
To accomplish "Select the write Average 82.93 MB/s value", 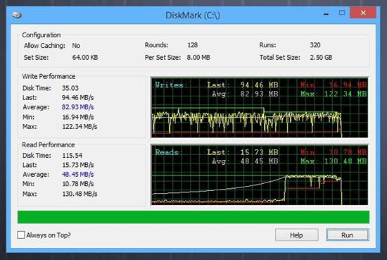I will point(77,107).
